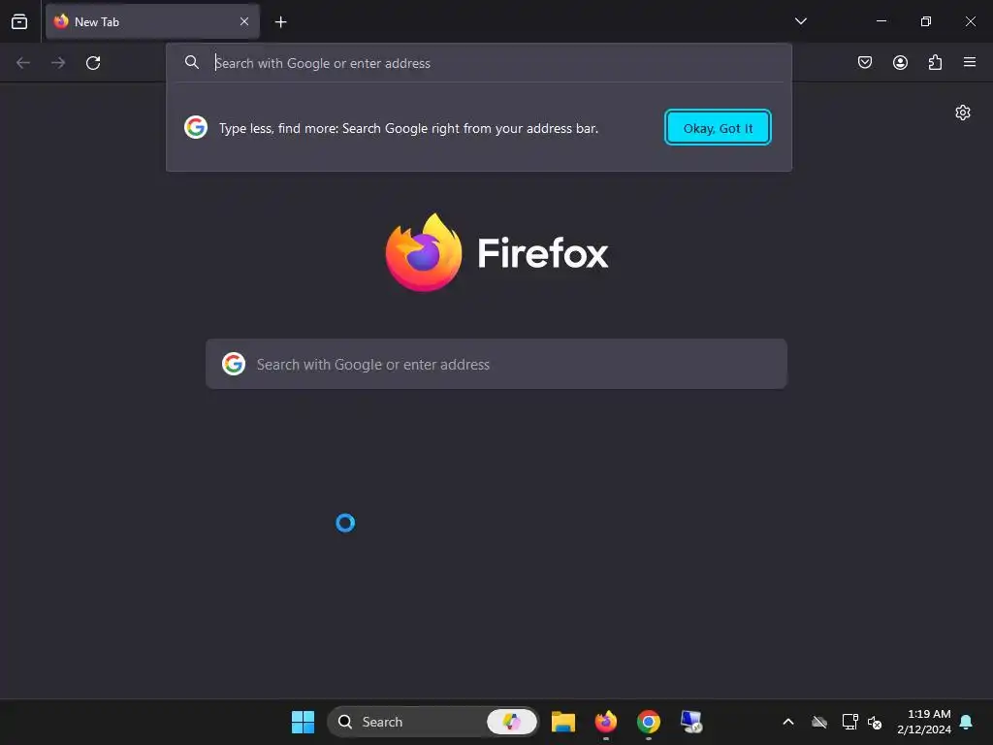Open the Extensions panel
Screen dimensions: 993x745
tap(935, 62)
